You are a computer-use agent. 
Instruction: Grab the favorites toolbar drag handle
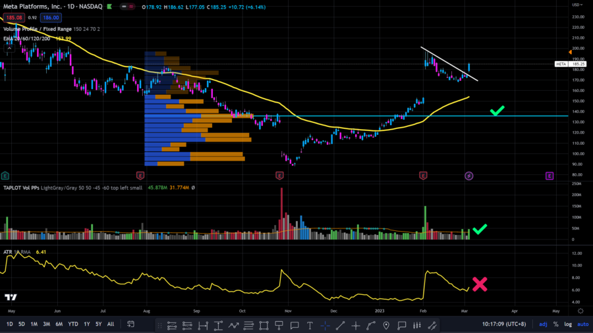tap(159, 325)
